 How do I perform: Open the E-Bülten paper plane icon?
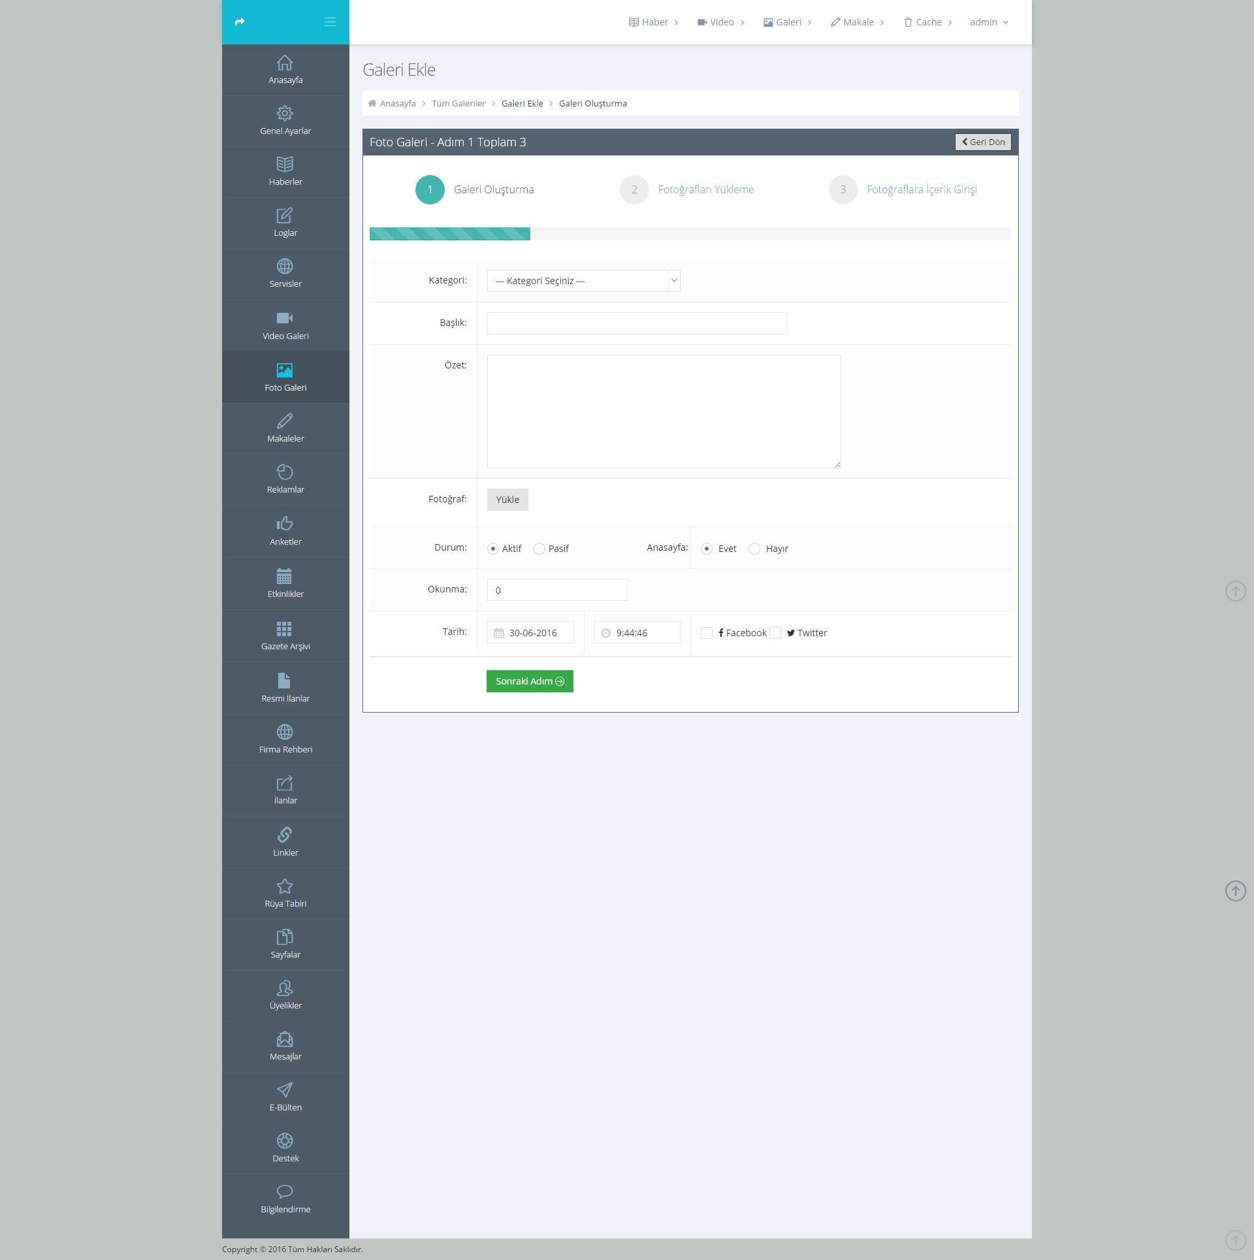[285, 1090]
